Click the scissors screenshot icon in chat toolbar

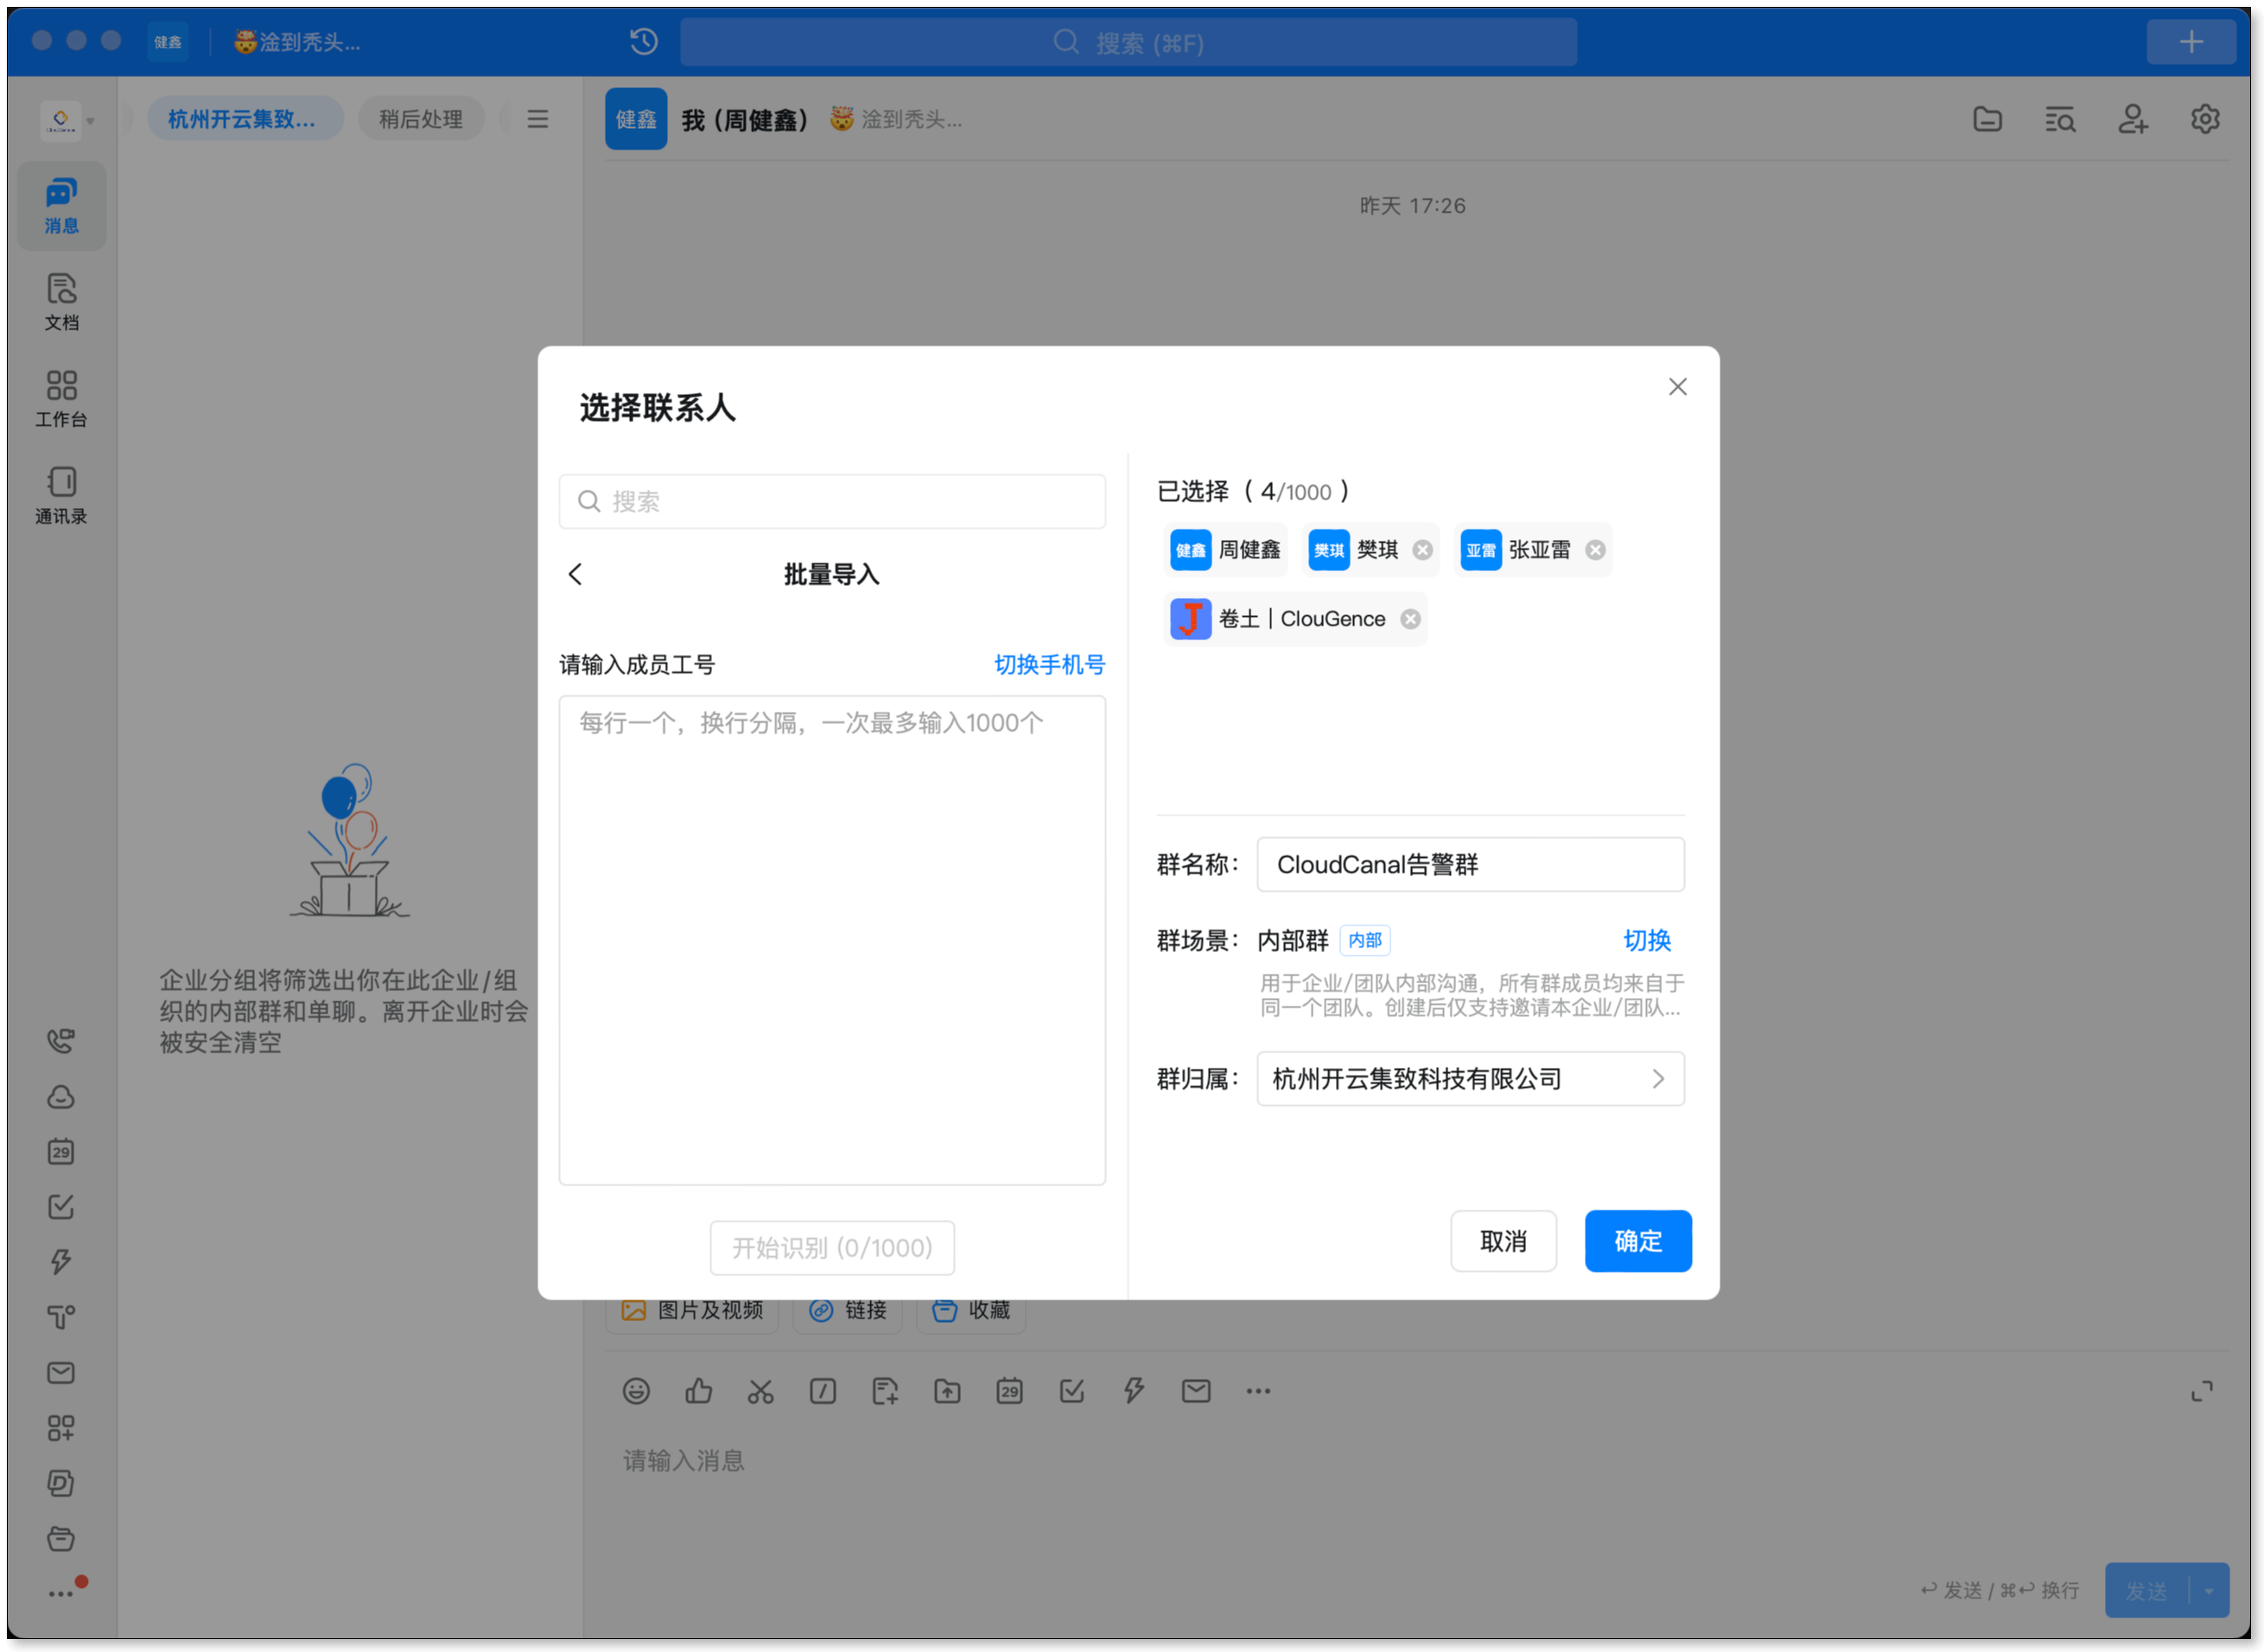(x=760, y=1391)
